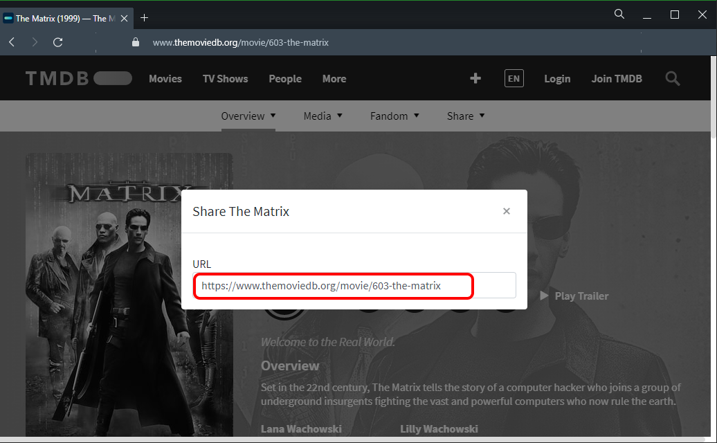Click the padlock site security icon
Image resolution: width=717 pixels, height=443 pixels.
tap(136, 42)
